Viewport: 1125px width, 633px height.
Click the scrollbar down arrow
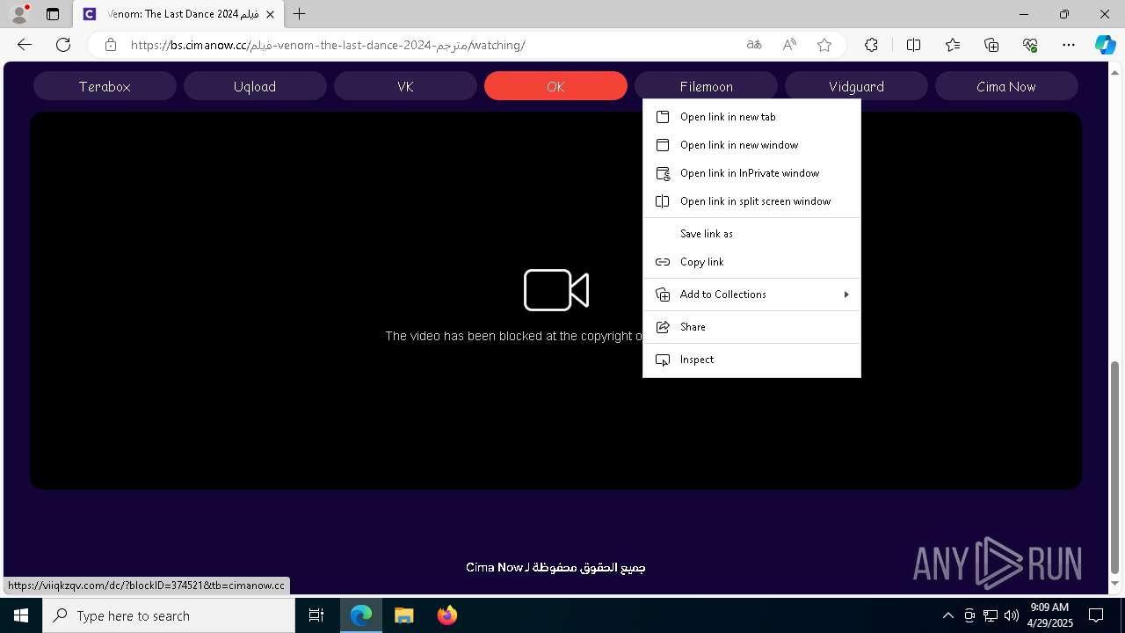pyautogui.click(x=1115, y=584)
